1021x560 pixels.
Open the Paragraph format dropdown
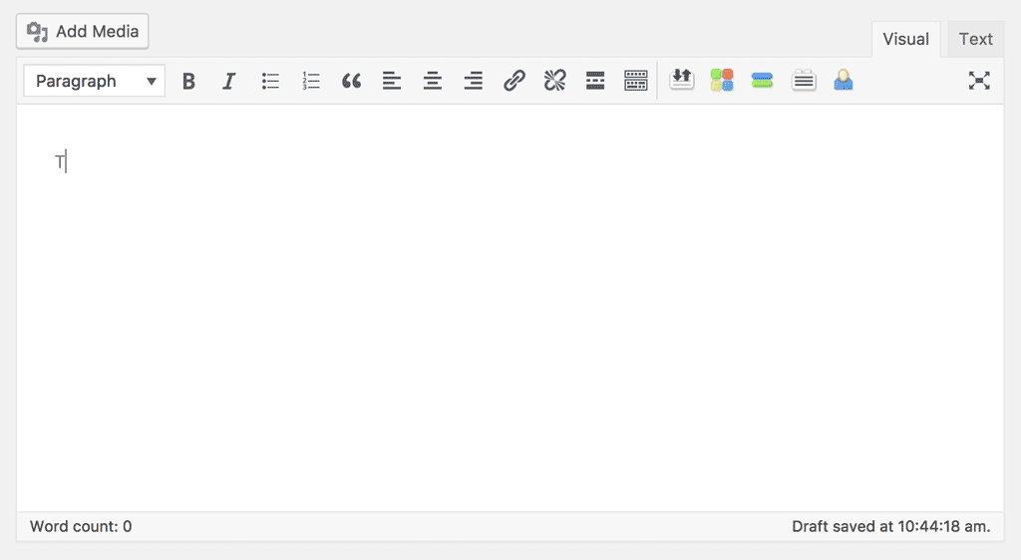click(x=95, y=82)
